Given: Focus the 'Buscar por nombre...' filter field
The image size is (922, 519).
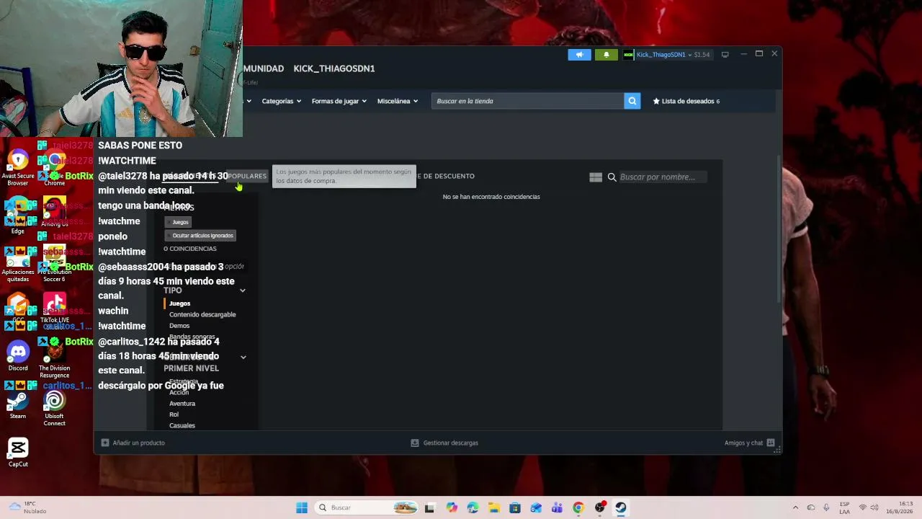Looking at the screenshot, I should (x=662, y=177).
